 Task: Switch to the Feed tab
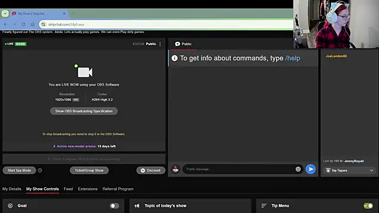pos(68,189)
